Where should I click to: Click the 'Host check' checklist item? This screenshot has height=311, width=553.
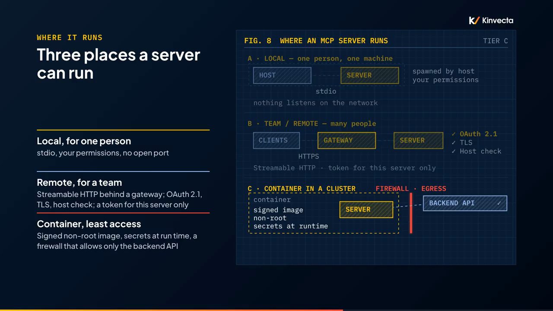477,151
